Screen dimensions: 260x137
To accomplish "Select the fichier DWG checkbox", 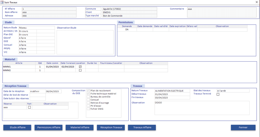I will (88, 109).
